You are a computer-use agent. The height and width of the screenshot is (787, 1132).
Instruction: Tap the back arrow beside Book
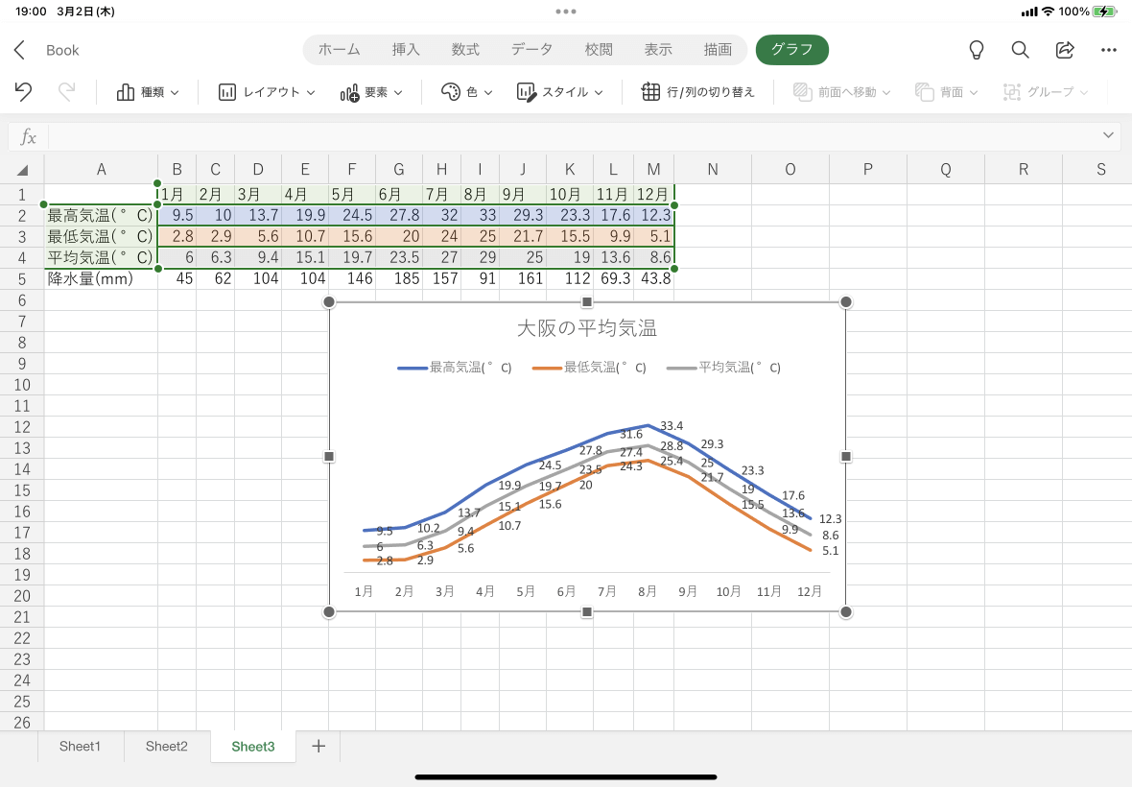[19, 50]
